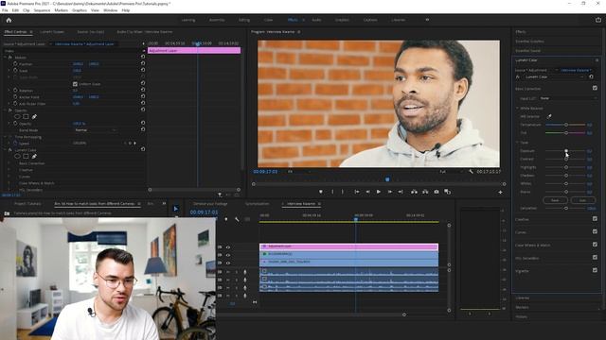
Task: Collapse Time Remapping group
Action: (6, 137)
